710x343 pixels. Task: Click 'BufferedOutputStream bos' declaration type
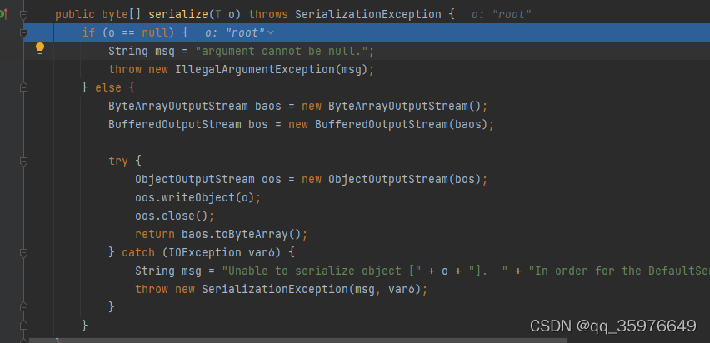pyautogui.click(x=174, y=124)
